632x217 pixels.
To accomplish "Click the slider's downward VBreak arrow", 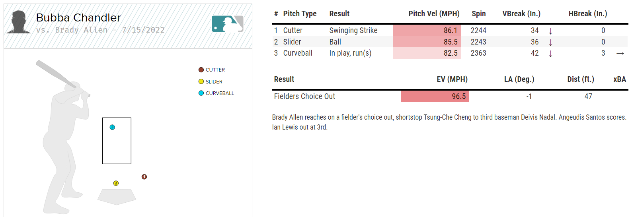I will coord(550,42).
